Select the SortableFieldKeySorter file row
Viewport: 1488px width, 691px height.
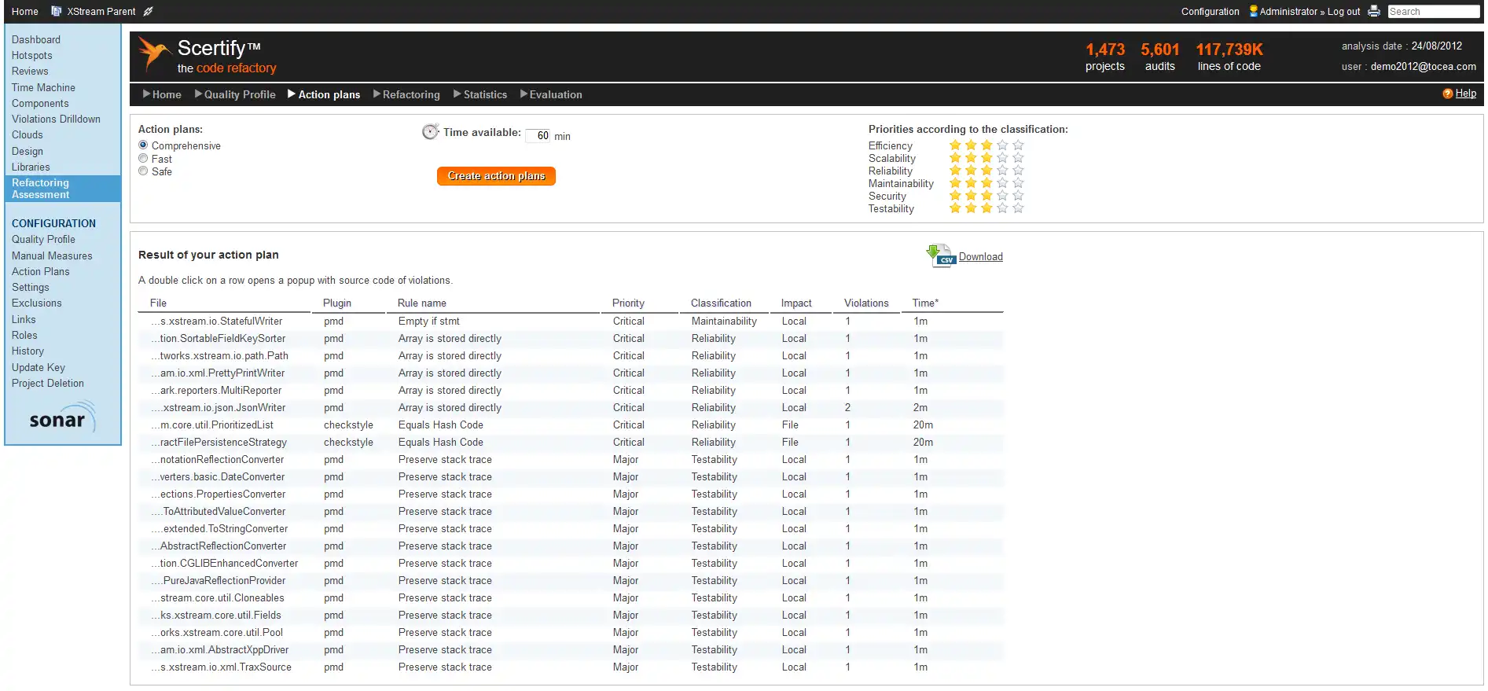click(571, 339)
